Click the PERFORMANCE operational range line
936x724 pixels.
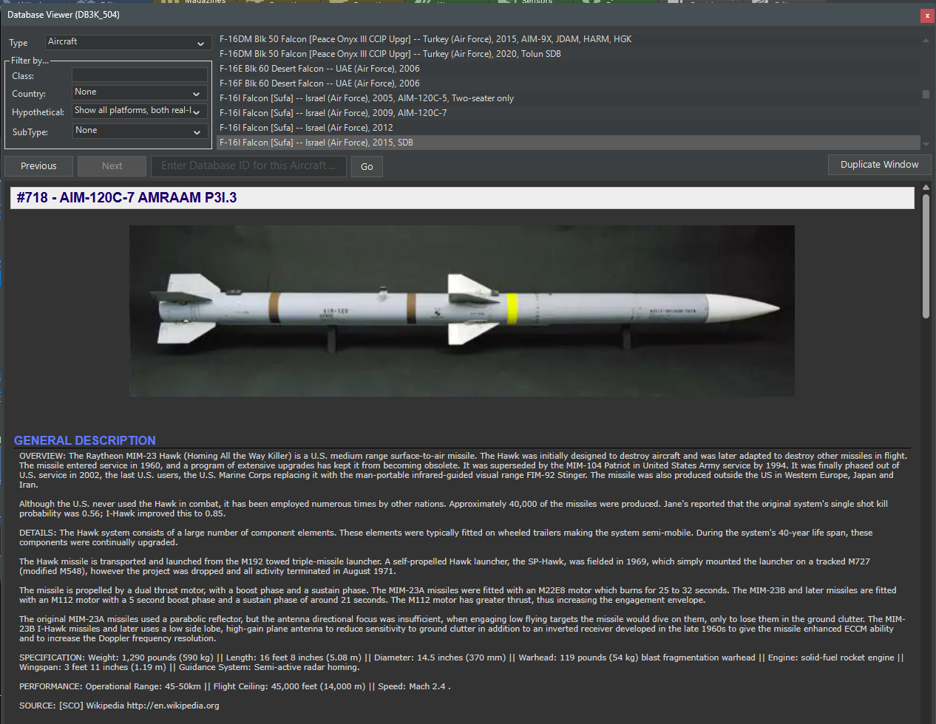[235, 686]
